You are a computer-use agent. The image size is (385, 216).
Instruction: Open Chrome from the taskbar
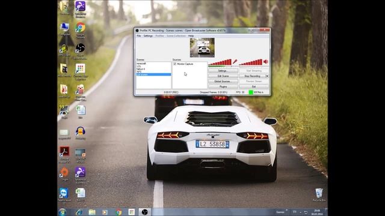tap(119, 212)
